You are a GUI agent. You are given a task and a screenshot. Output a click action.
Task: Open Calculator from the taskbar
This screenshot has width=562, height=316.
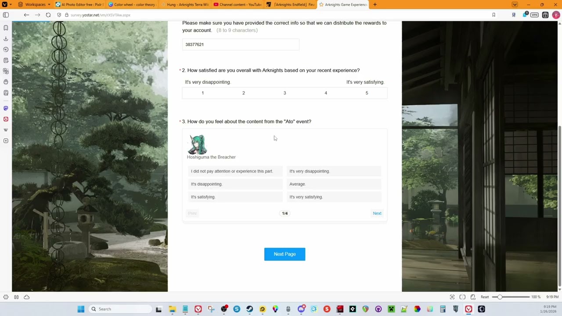pyautogui.click(x=443, y=309)
